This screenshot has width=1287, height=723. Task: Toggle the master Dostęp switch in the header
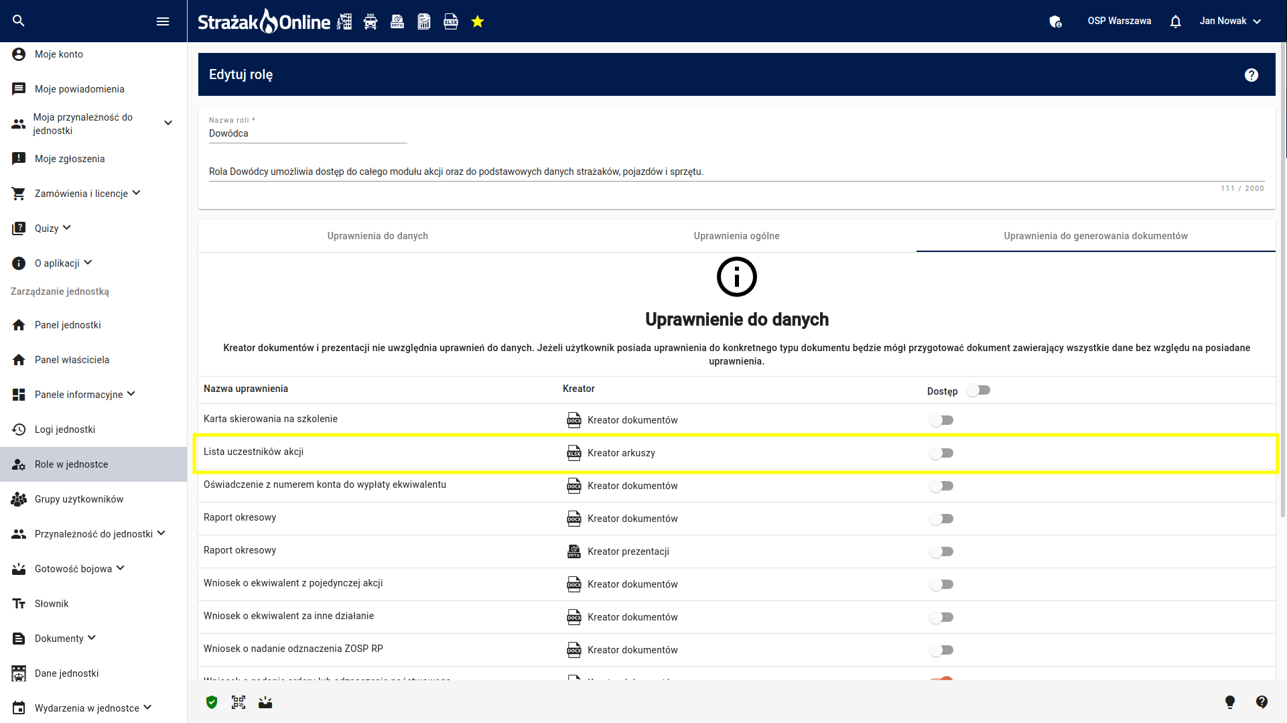[979, 391]
